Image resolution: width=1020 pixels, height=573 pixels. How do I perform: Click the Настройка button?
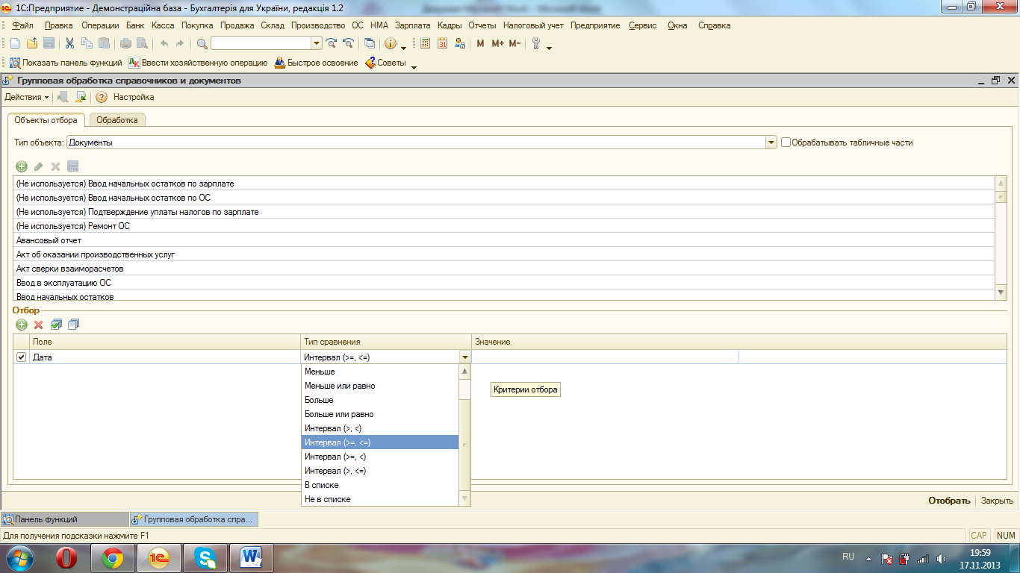(134, 97)
